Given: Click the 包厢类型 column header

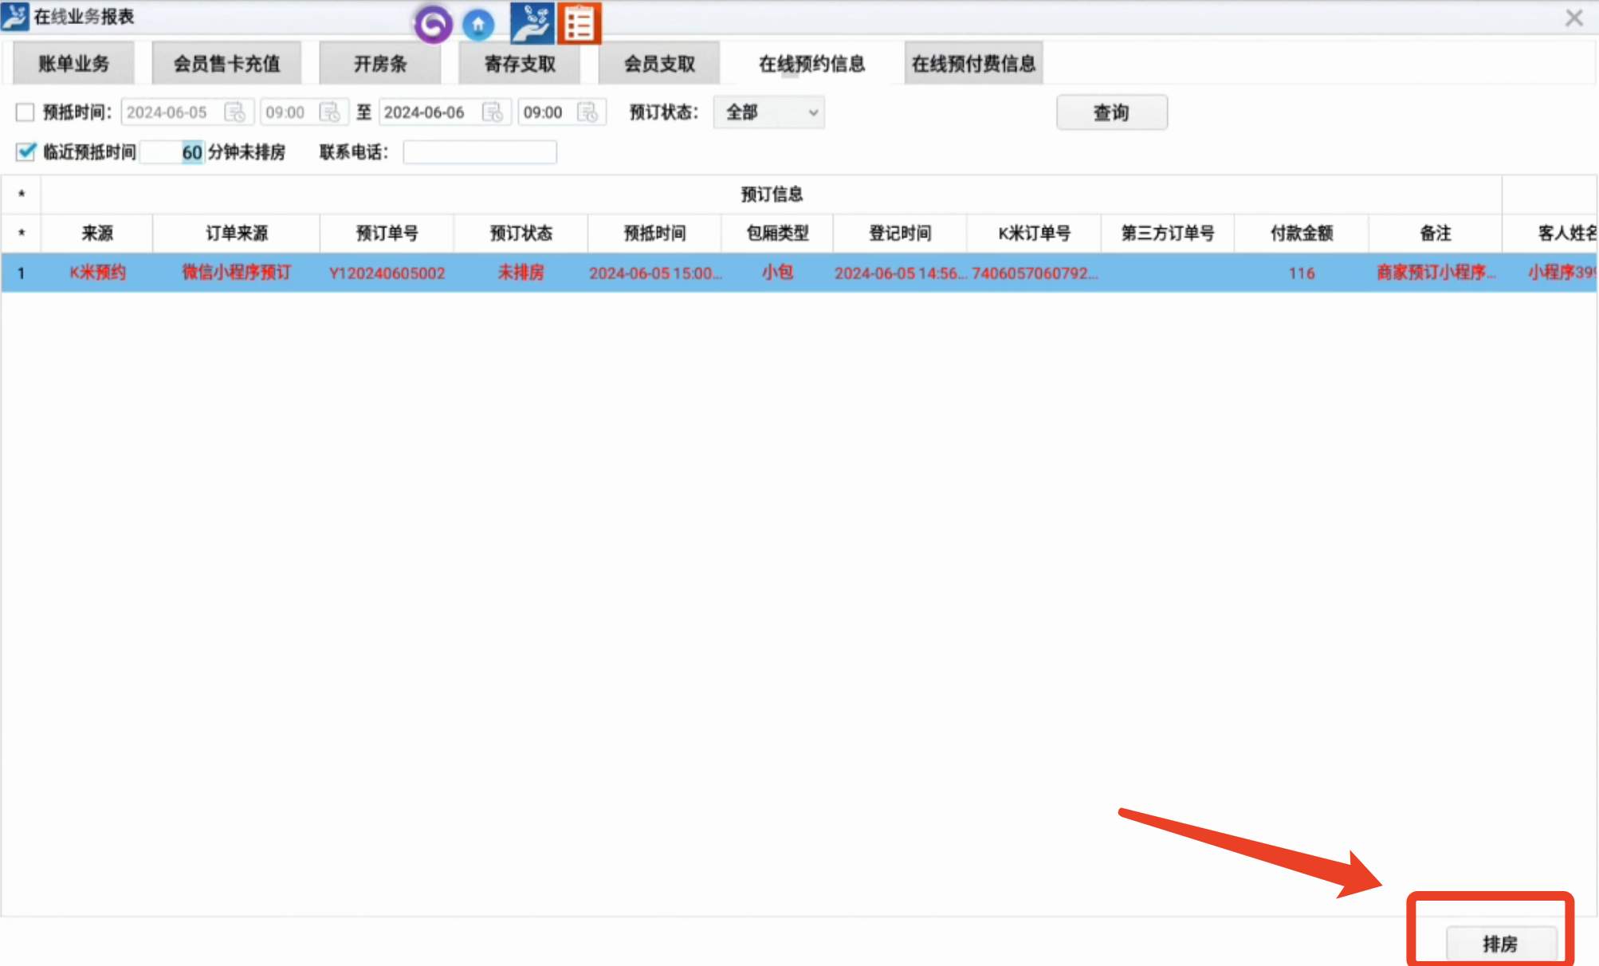Looking at the screenshot, I should click(777, 233).
